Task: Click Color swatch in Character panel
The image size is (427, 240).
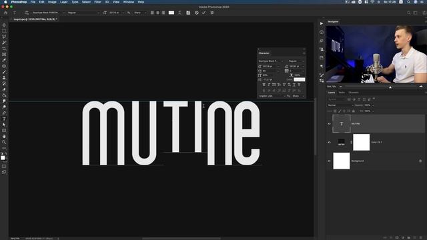Action: point(300,79)
